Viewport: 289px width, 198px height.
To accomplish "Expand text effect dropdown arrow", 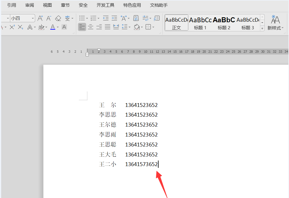I will (x=35, y=27).
